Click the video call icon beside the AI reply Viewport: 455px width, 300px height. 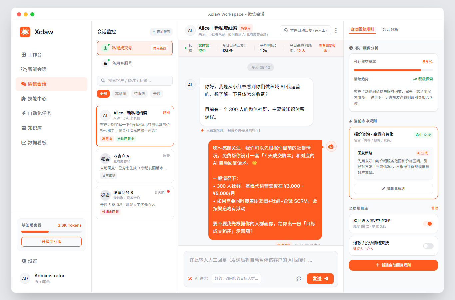click(x=331, y=146)
